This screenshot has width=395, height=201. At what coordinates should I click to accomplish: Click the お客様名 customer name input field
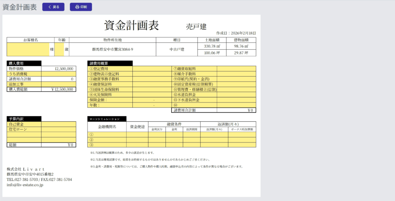coord(28,49)
